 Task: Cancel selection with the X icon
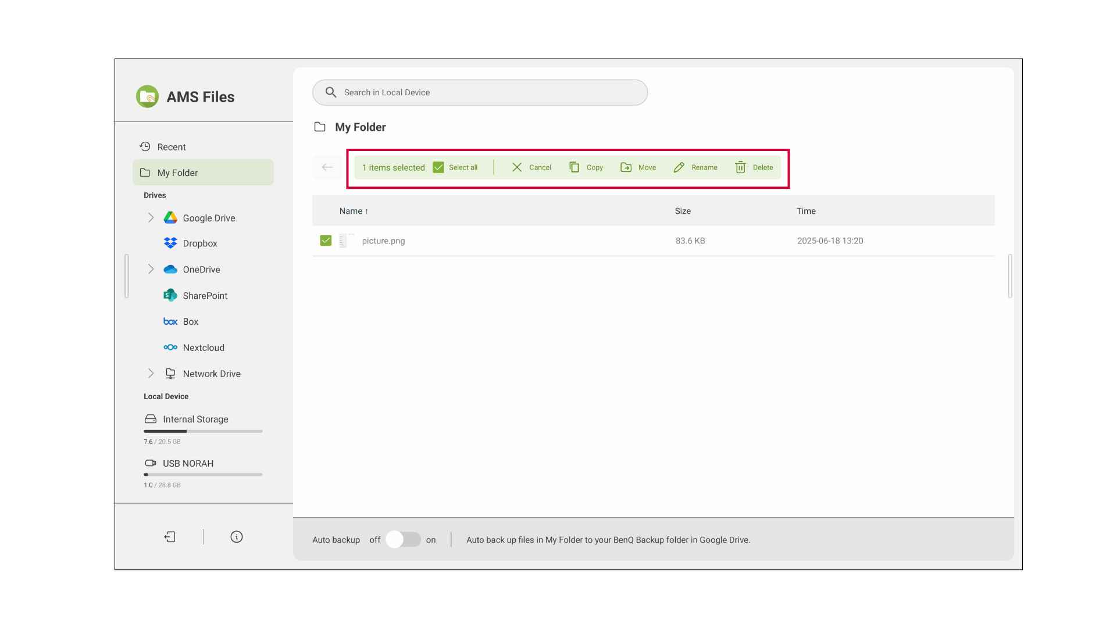click(516, 167)
